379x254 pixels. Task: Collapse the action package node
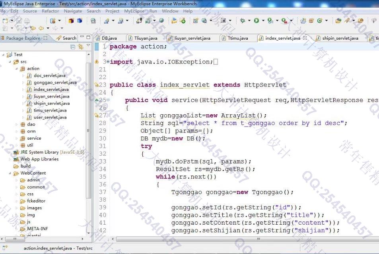point(17,69)
